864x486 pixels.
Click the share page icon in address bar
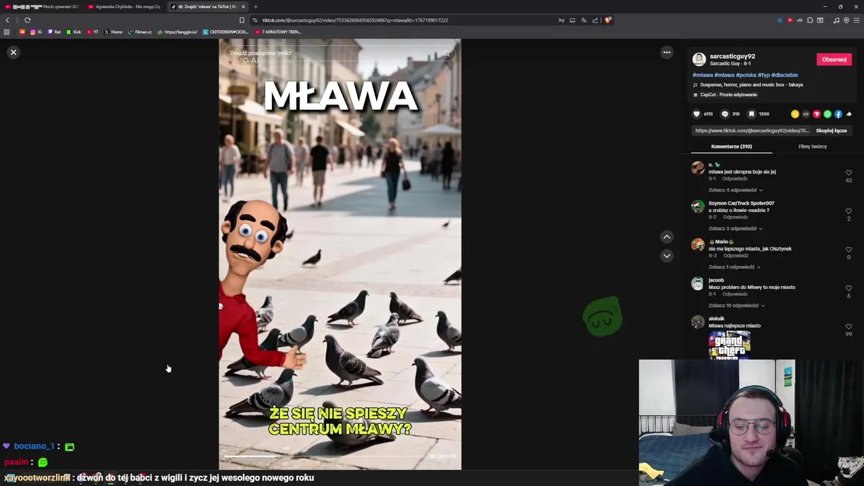[x=595, y=20]
